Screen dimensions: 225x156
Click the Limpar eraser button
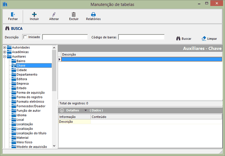tap(209, 39)
